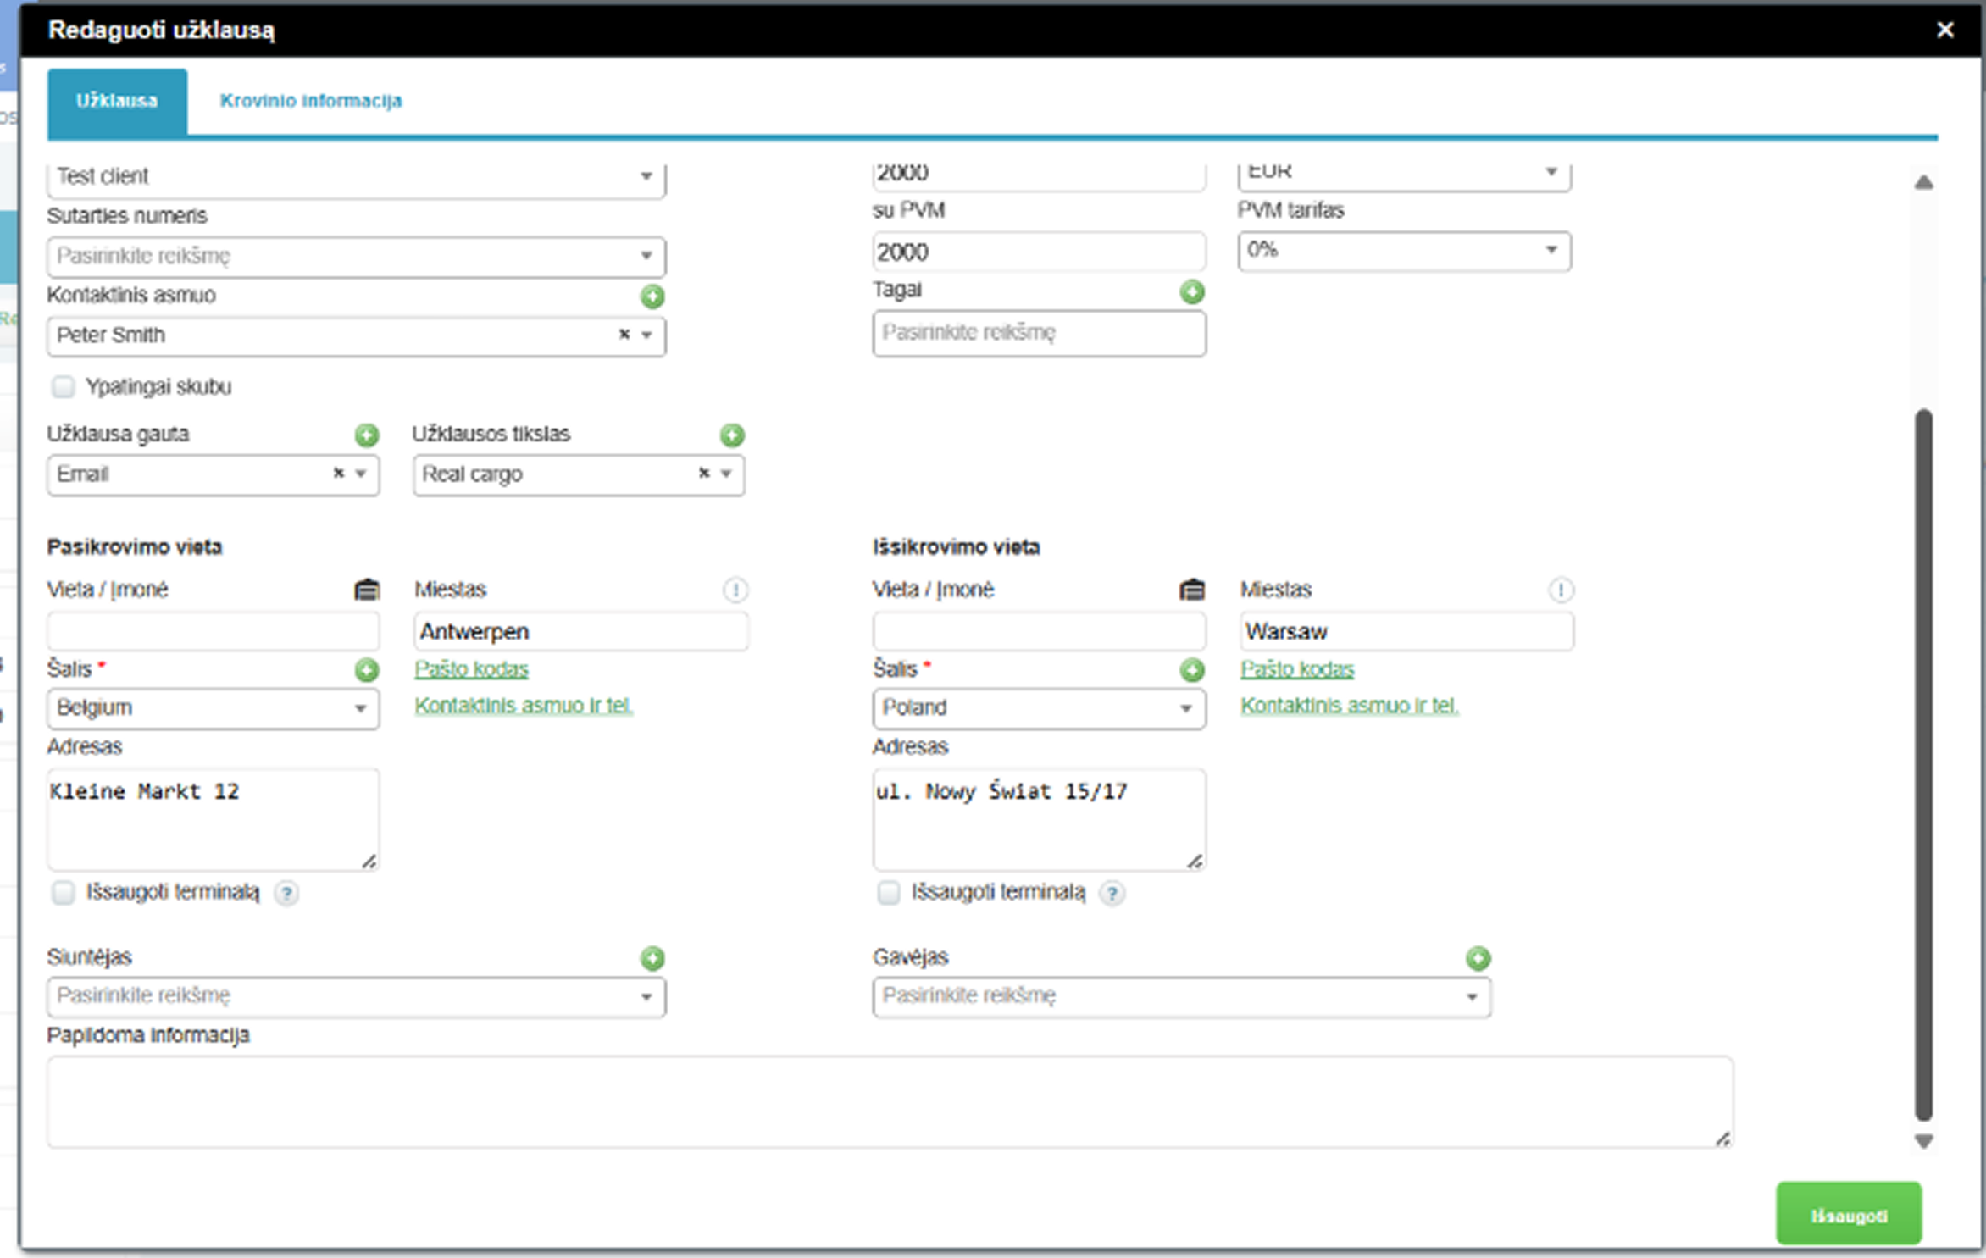
Task: Click green plus next to Siuntėjas
Action: click(652, 958)
